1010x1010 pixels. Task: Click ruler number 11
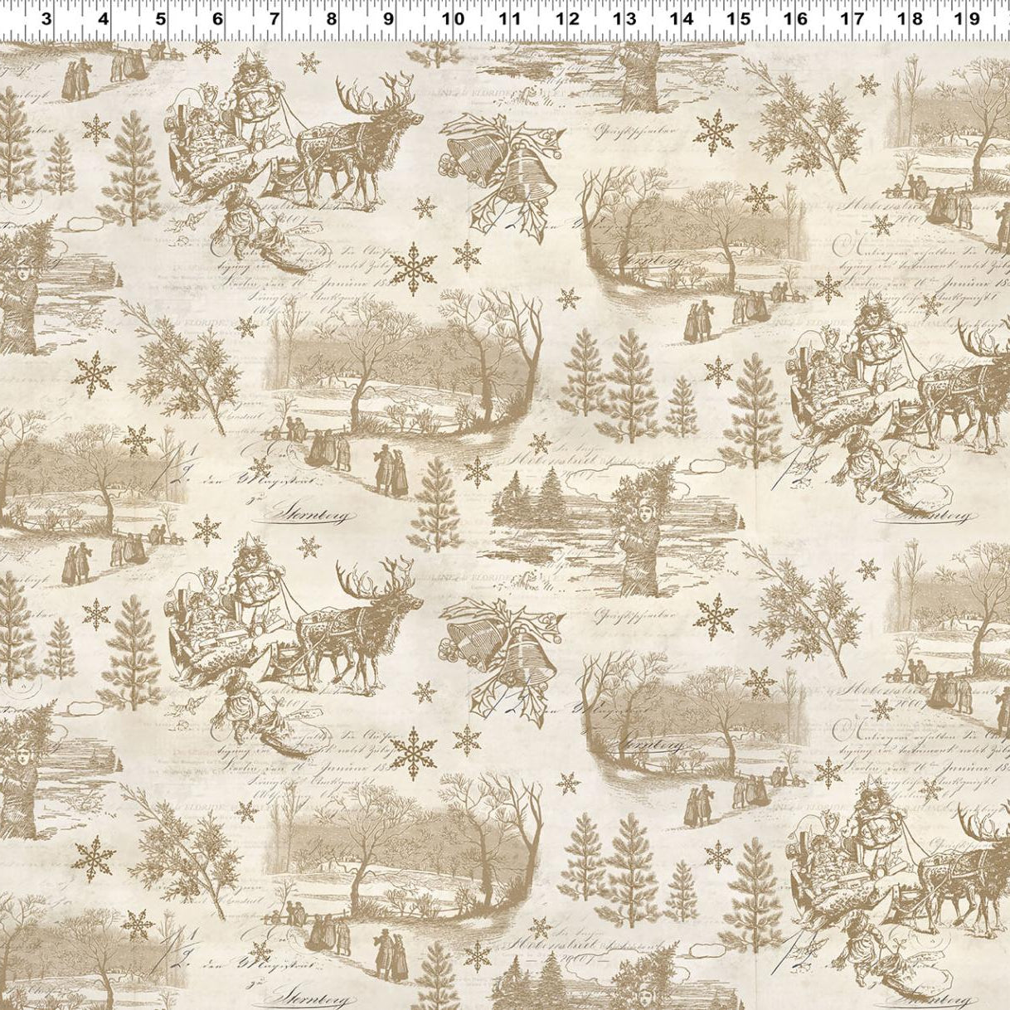[x=511, y=18]
